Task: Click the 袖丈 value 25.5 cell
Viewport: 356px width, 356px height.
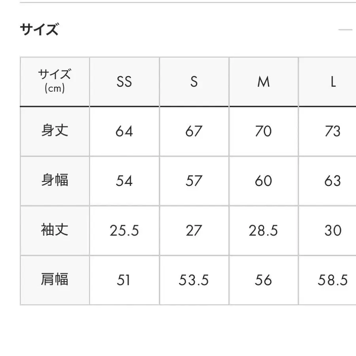Action: pos(124,231)
